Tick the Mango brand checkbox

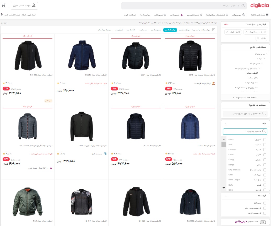264,165
